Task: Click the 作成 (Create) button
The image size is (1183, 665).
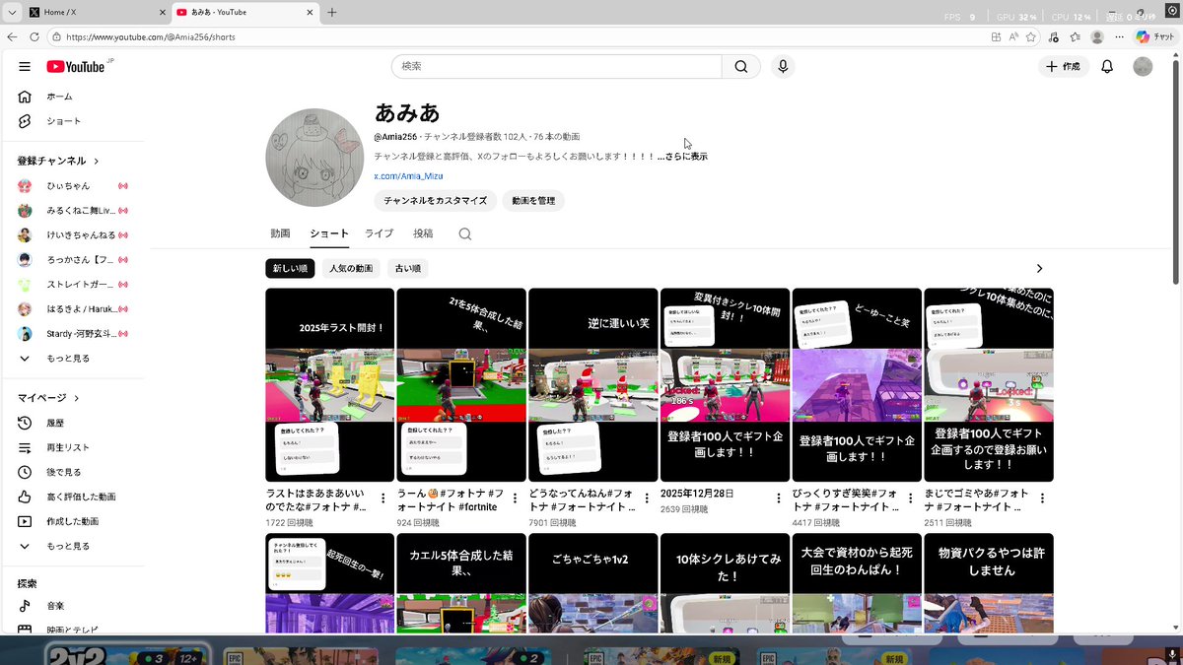Action: point(1061,66)
